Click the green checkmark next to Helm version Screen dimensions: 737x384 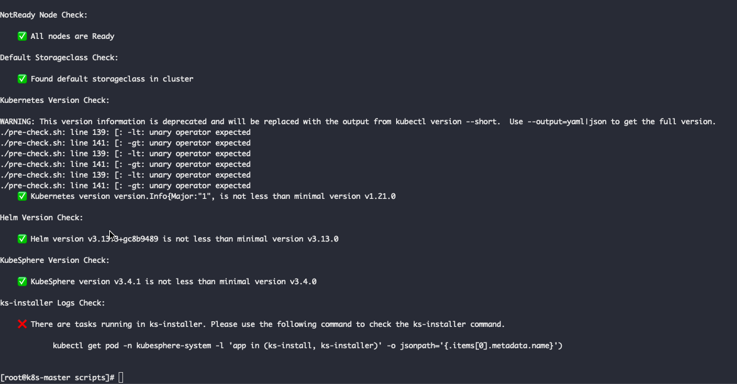click(x=22, y=239)
